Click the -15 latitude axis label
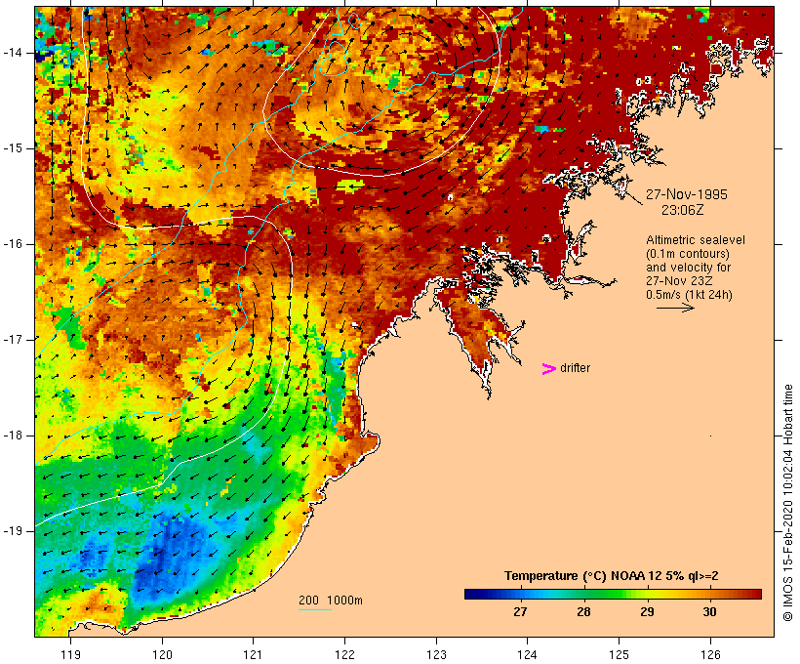 click(x=13, y=148)
